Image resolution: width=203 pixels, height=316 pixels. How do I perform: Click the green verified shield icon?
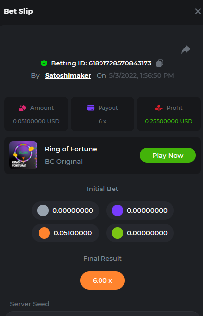click(x=44, y=63)
